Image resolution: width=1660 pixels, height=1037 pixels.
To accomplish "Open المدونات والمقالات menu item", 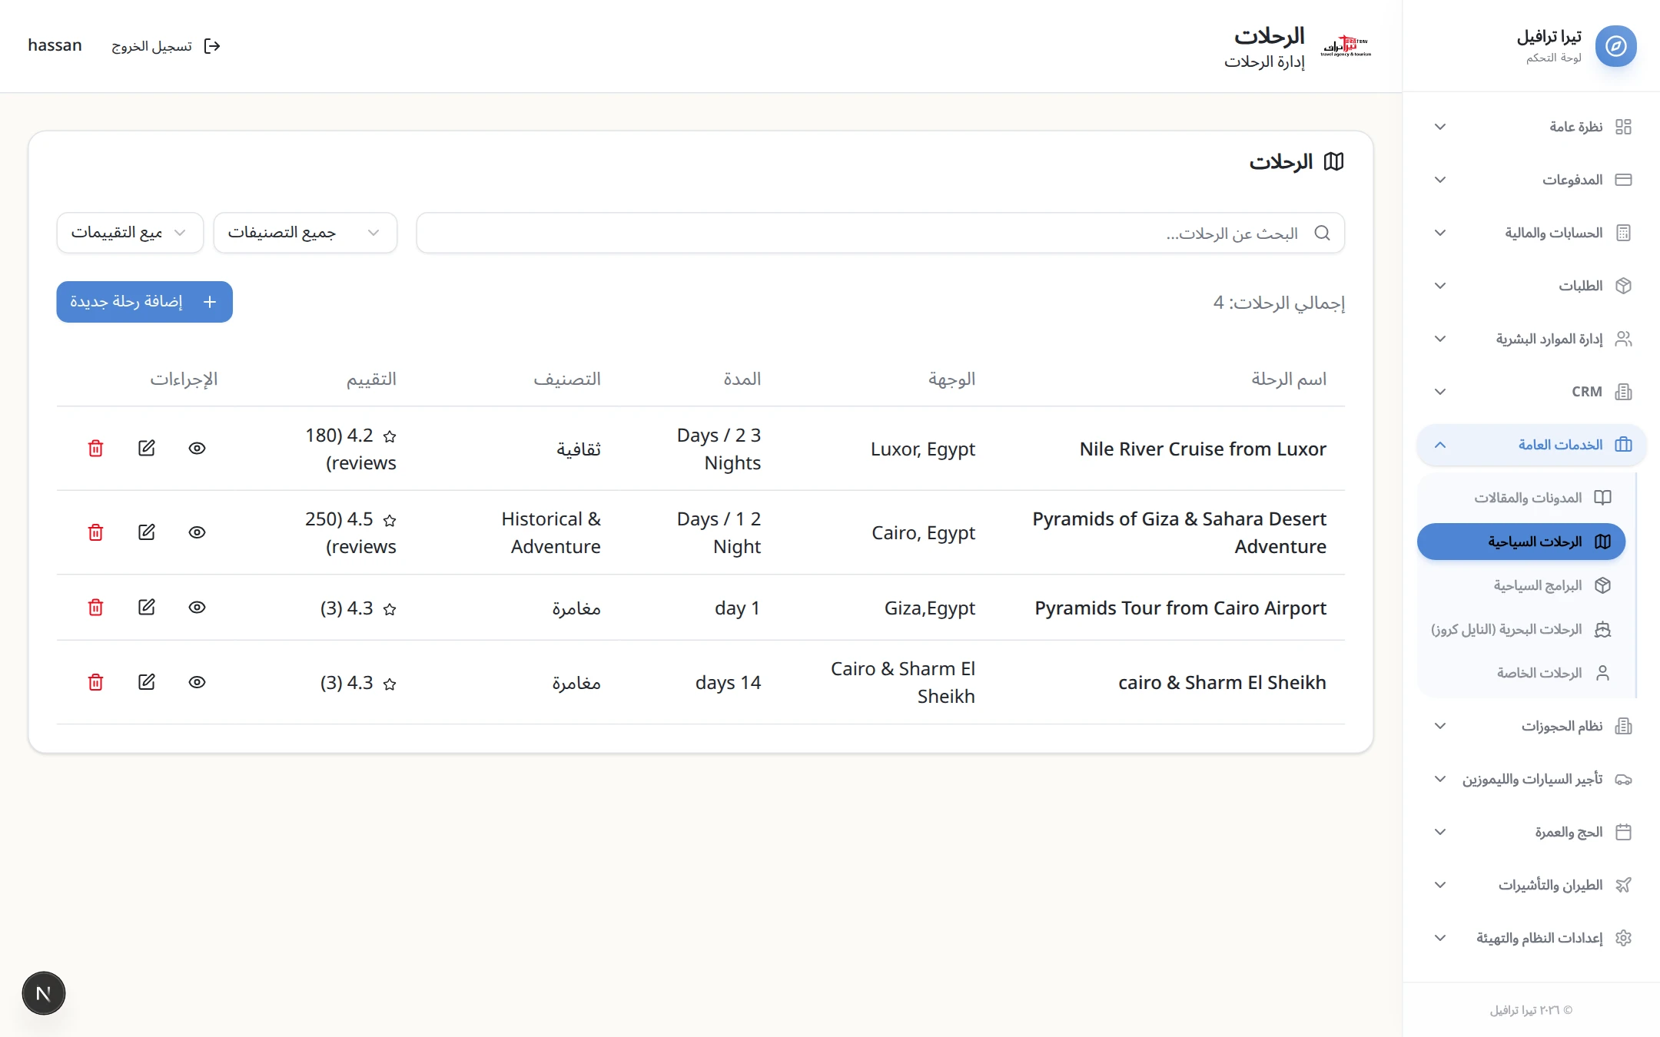I will point(1522,498).
